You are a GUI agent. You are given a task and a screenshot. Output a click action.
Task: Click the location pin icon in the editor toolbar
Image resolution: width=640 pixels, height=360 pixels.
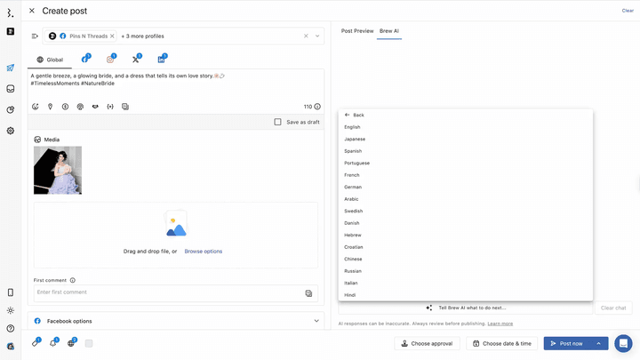tap(51, 107)
